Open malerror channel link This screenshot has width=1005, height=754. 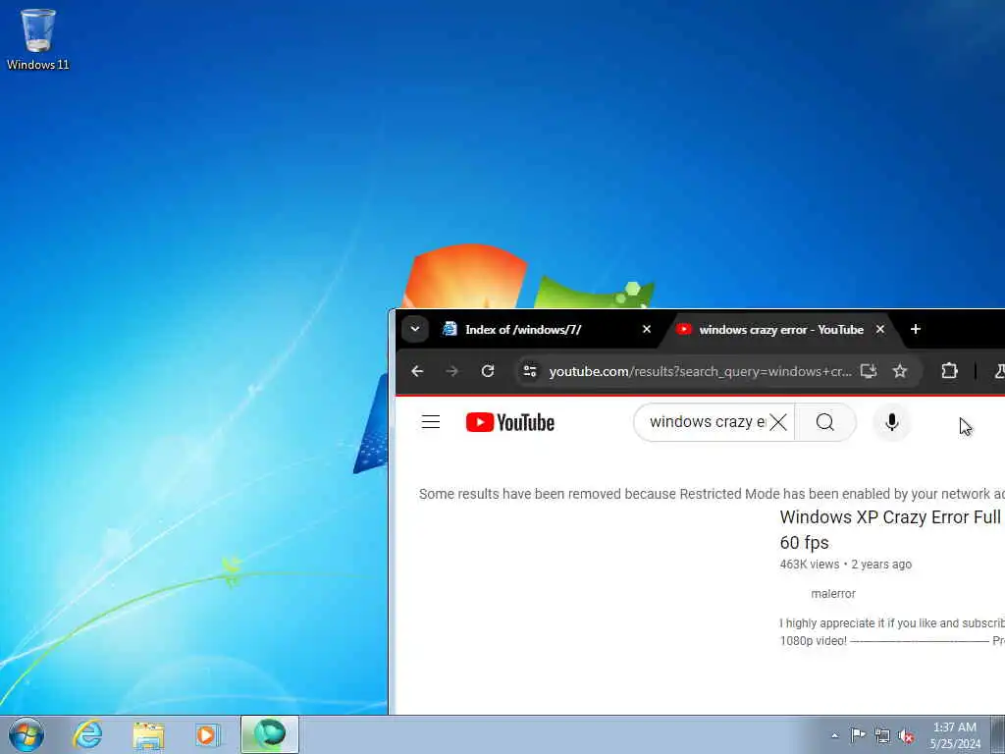(x=833, y=594)
